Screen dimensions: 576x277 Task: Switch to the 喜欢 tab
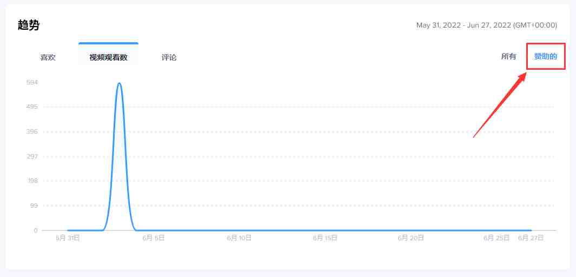click(48, 57)
